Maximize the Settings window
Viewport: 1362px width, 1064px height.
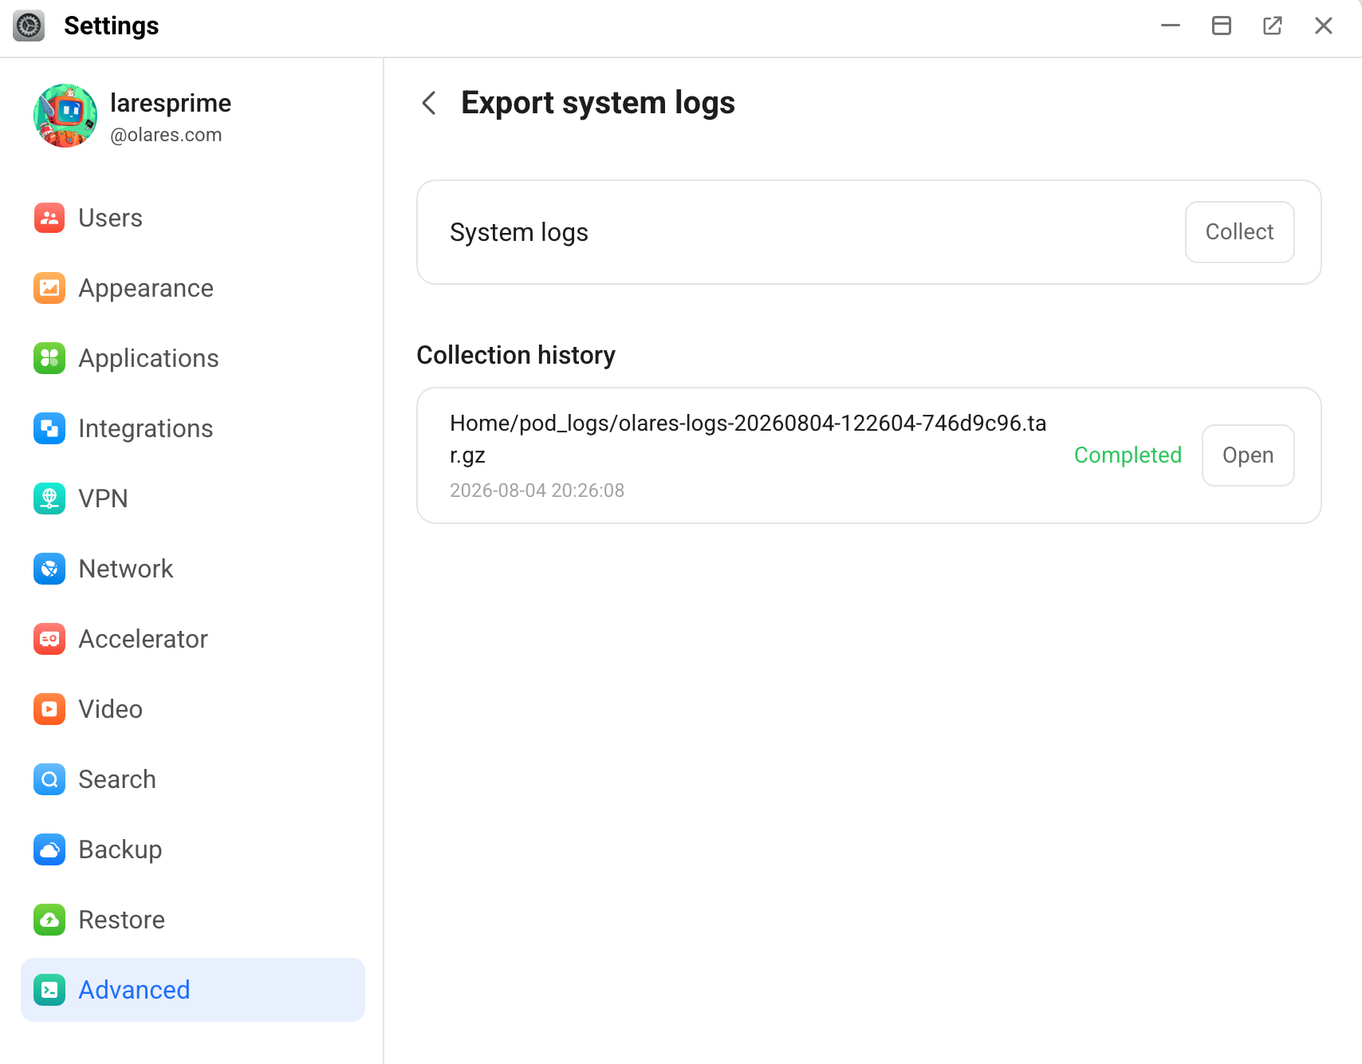point(1222,26)
